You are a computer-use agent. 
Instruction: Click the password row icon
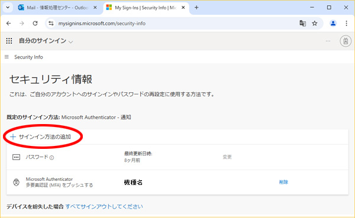pos(17,157)
